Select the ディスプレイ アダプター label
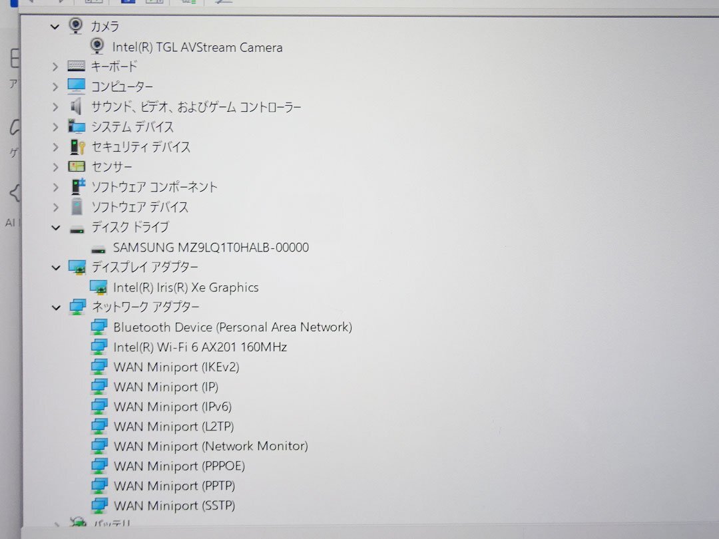This screenshot has width=719, height=539. pos(145,268)
